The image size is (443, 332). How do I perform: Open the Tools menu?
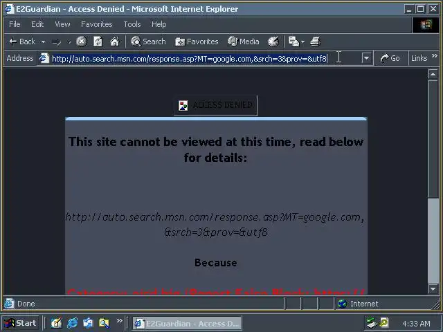click(x=132, y=24)
